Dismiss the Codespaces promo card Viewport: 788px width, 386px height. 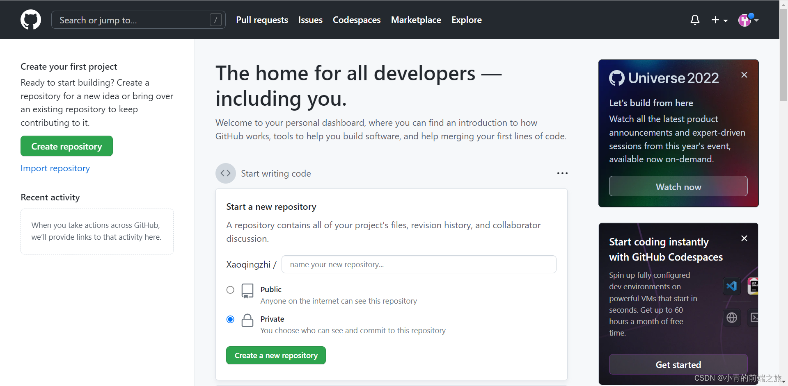pyautogui.click(x=744, y=238)
